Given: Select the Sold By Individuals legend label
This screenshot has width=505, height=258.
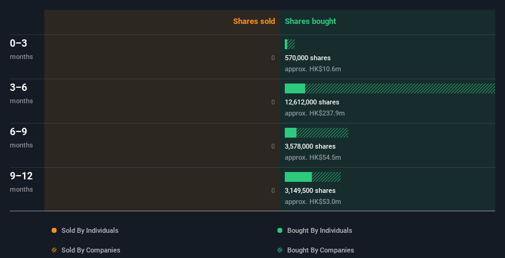Looking at the screenshot, I should pos(90,230).
